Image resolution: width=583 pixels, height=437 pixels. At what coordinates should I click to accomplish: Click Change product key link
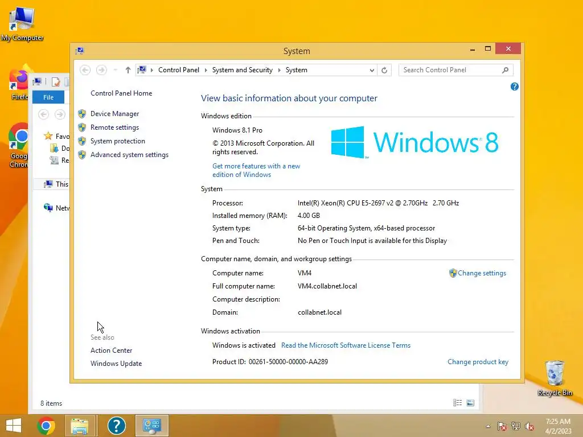coord(478,362)
